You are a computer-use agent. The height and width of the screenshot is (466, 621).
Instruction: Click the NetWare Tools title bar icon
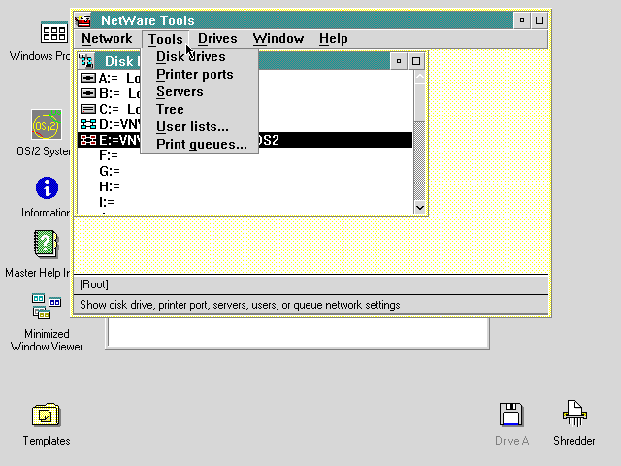coord(83,20)
